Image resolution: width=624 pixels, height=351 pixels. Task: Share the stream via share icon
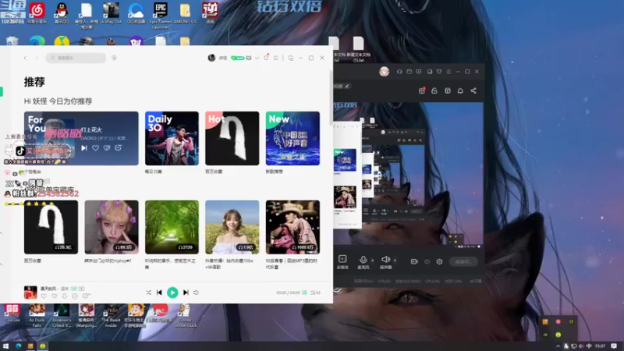tap(473, 90)
